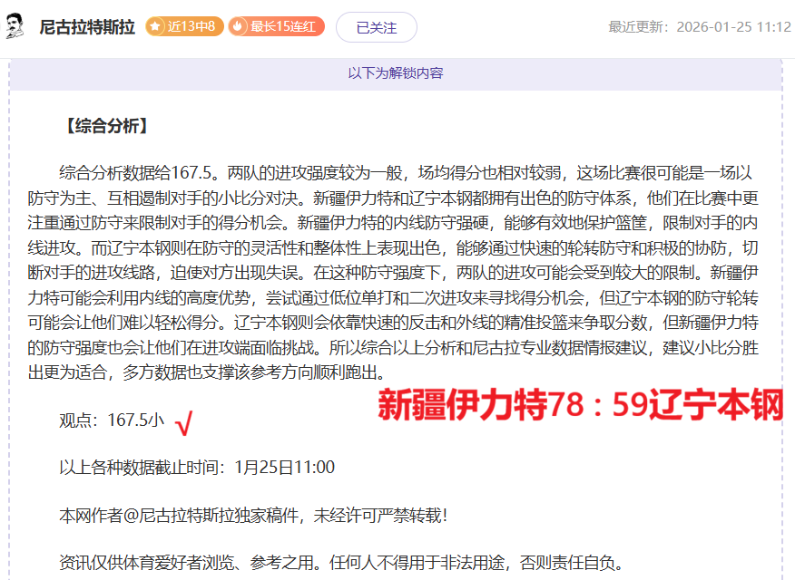Viewport: 795px width, 580px height.
Task: Click the data cutoff time 1月25日11:00 line
Action: tap(197, 468)
